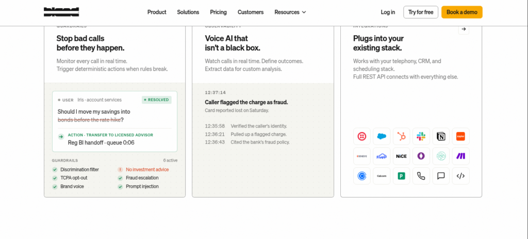
Task: Toggle the Brand voice guardrail check
Action: 55,186
